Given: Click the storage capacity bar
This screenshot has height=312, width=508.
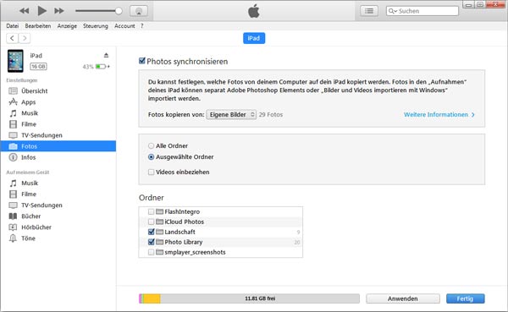Looking at the screenshot, I should [249, 298].
